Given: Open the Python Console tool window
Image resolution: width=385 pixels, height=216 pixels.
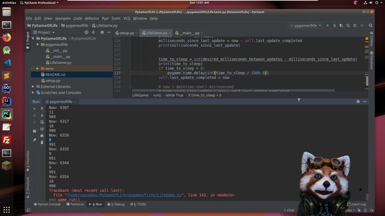Looking at the screenshot, I should tap(47, 204).
